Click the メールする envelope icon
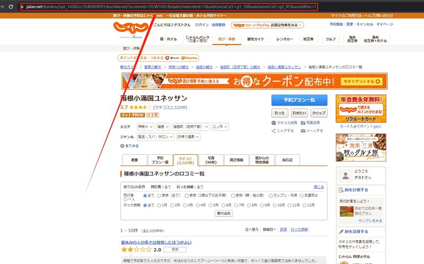The image size is (424, 264). pyautogui.click(x=303, y=131)
